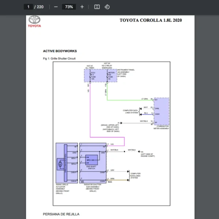The width and height of the screenshot is (219, 219).
Task: Click the COMPUTER DATA LINES SYSTEM label near CANL
Action: point(130,111)
